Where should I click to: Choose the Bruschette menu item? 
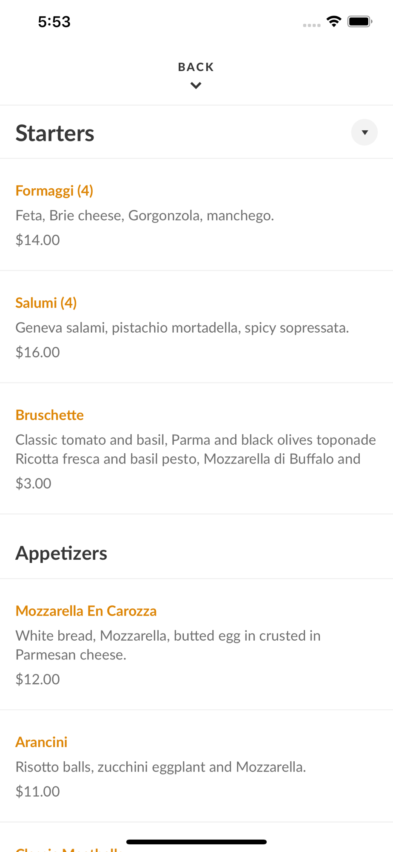50,415
